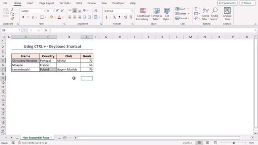Switch to Page Layout tab
Image resolution: width=258 pixels, height=145 pixels.
point(47,3)
